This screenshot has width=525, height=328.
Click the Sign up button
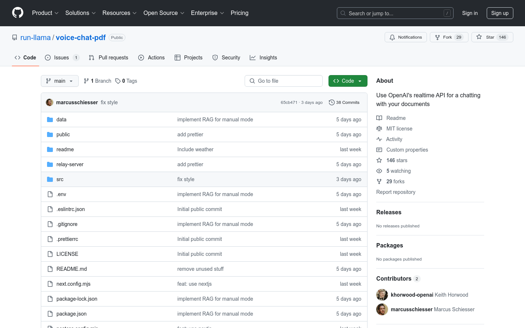point(500,13)
